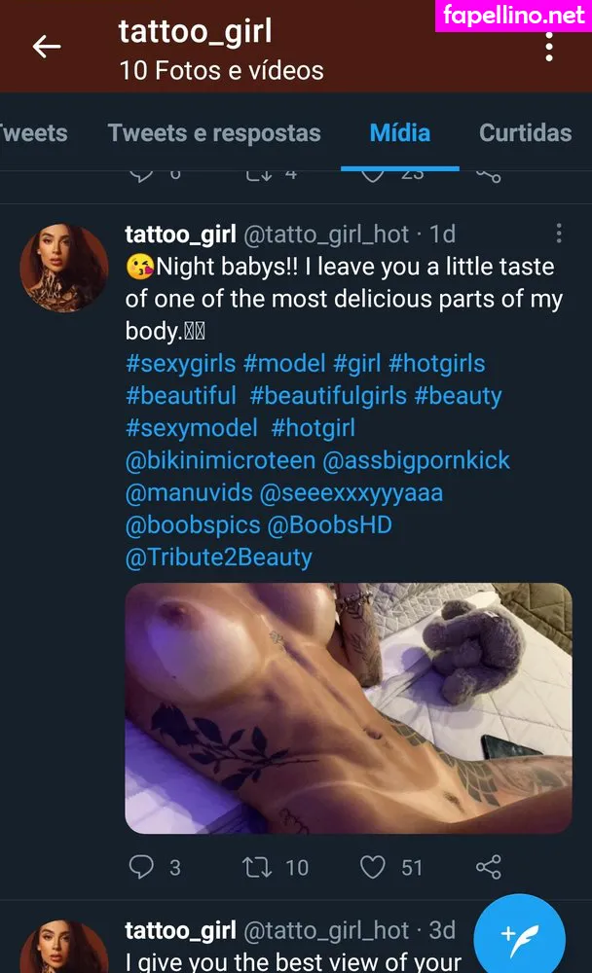592x973 pixels.
Task: Open the #model hashtag link
Action: pyautogui.click(x=284, y=364)
